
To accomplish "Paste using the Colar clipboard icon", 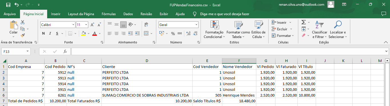I will coord(13,25).
